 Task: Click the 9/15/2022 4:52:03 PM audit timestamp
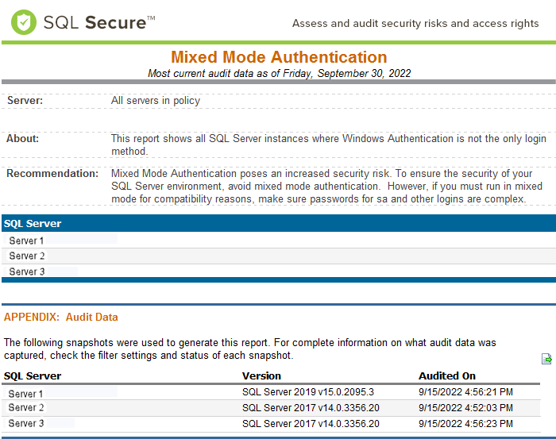pyautogui.click(x=465, y=408)
